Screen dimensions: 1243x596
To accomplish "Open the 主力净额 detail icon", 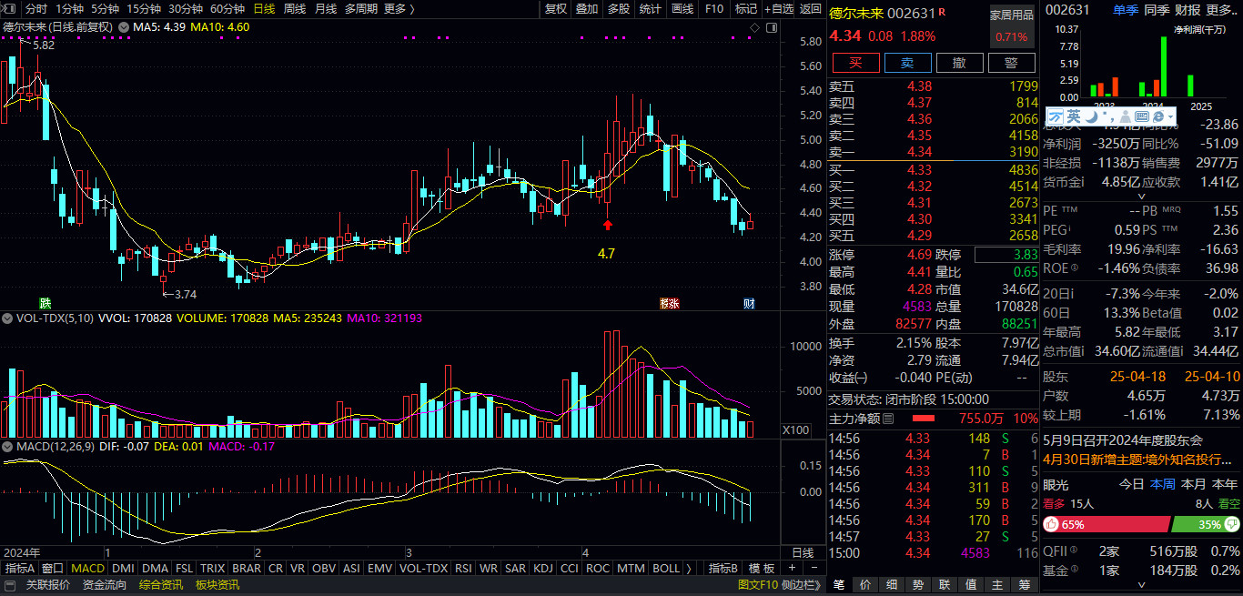I will [x=888, y=419].
